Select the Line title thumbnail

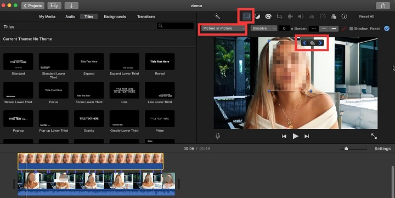coord(125,90)
